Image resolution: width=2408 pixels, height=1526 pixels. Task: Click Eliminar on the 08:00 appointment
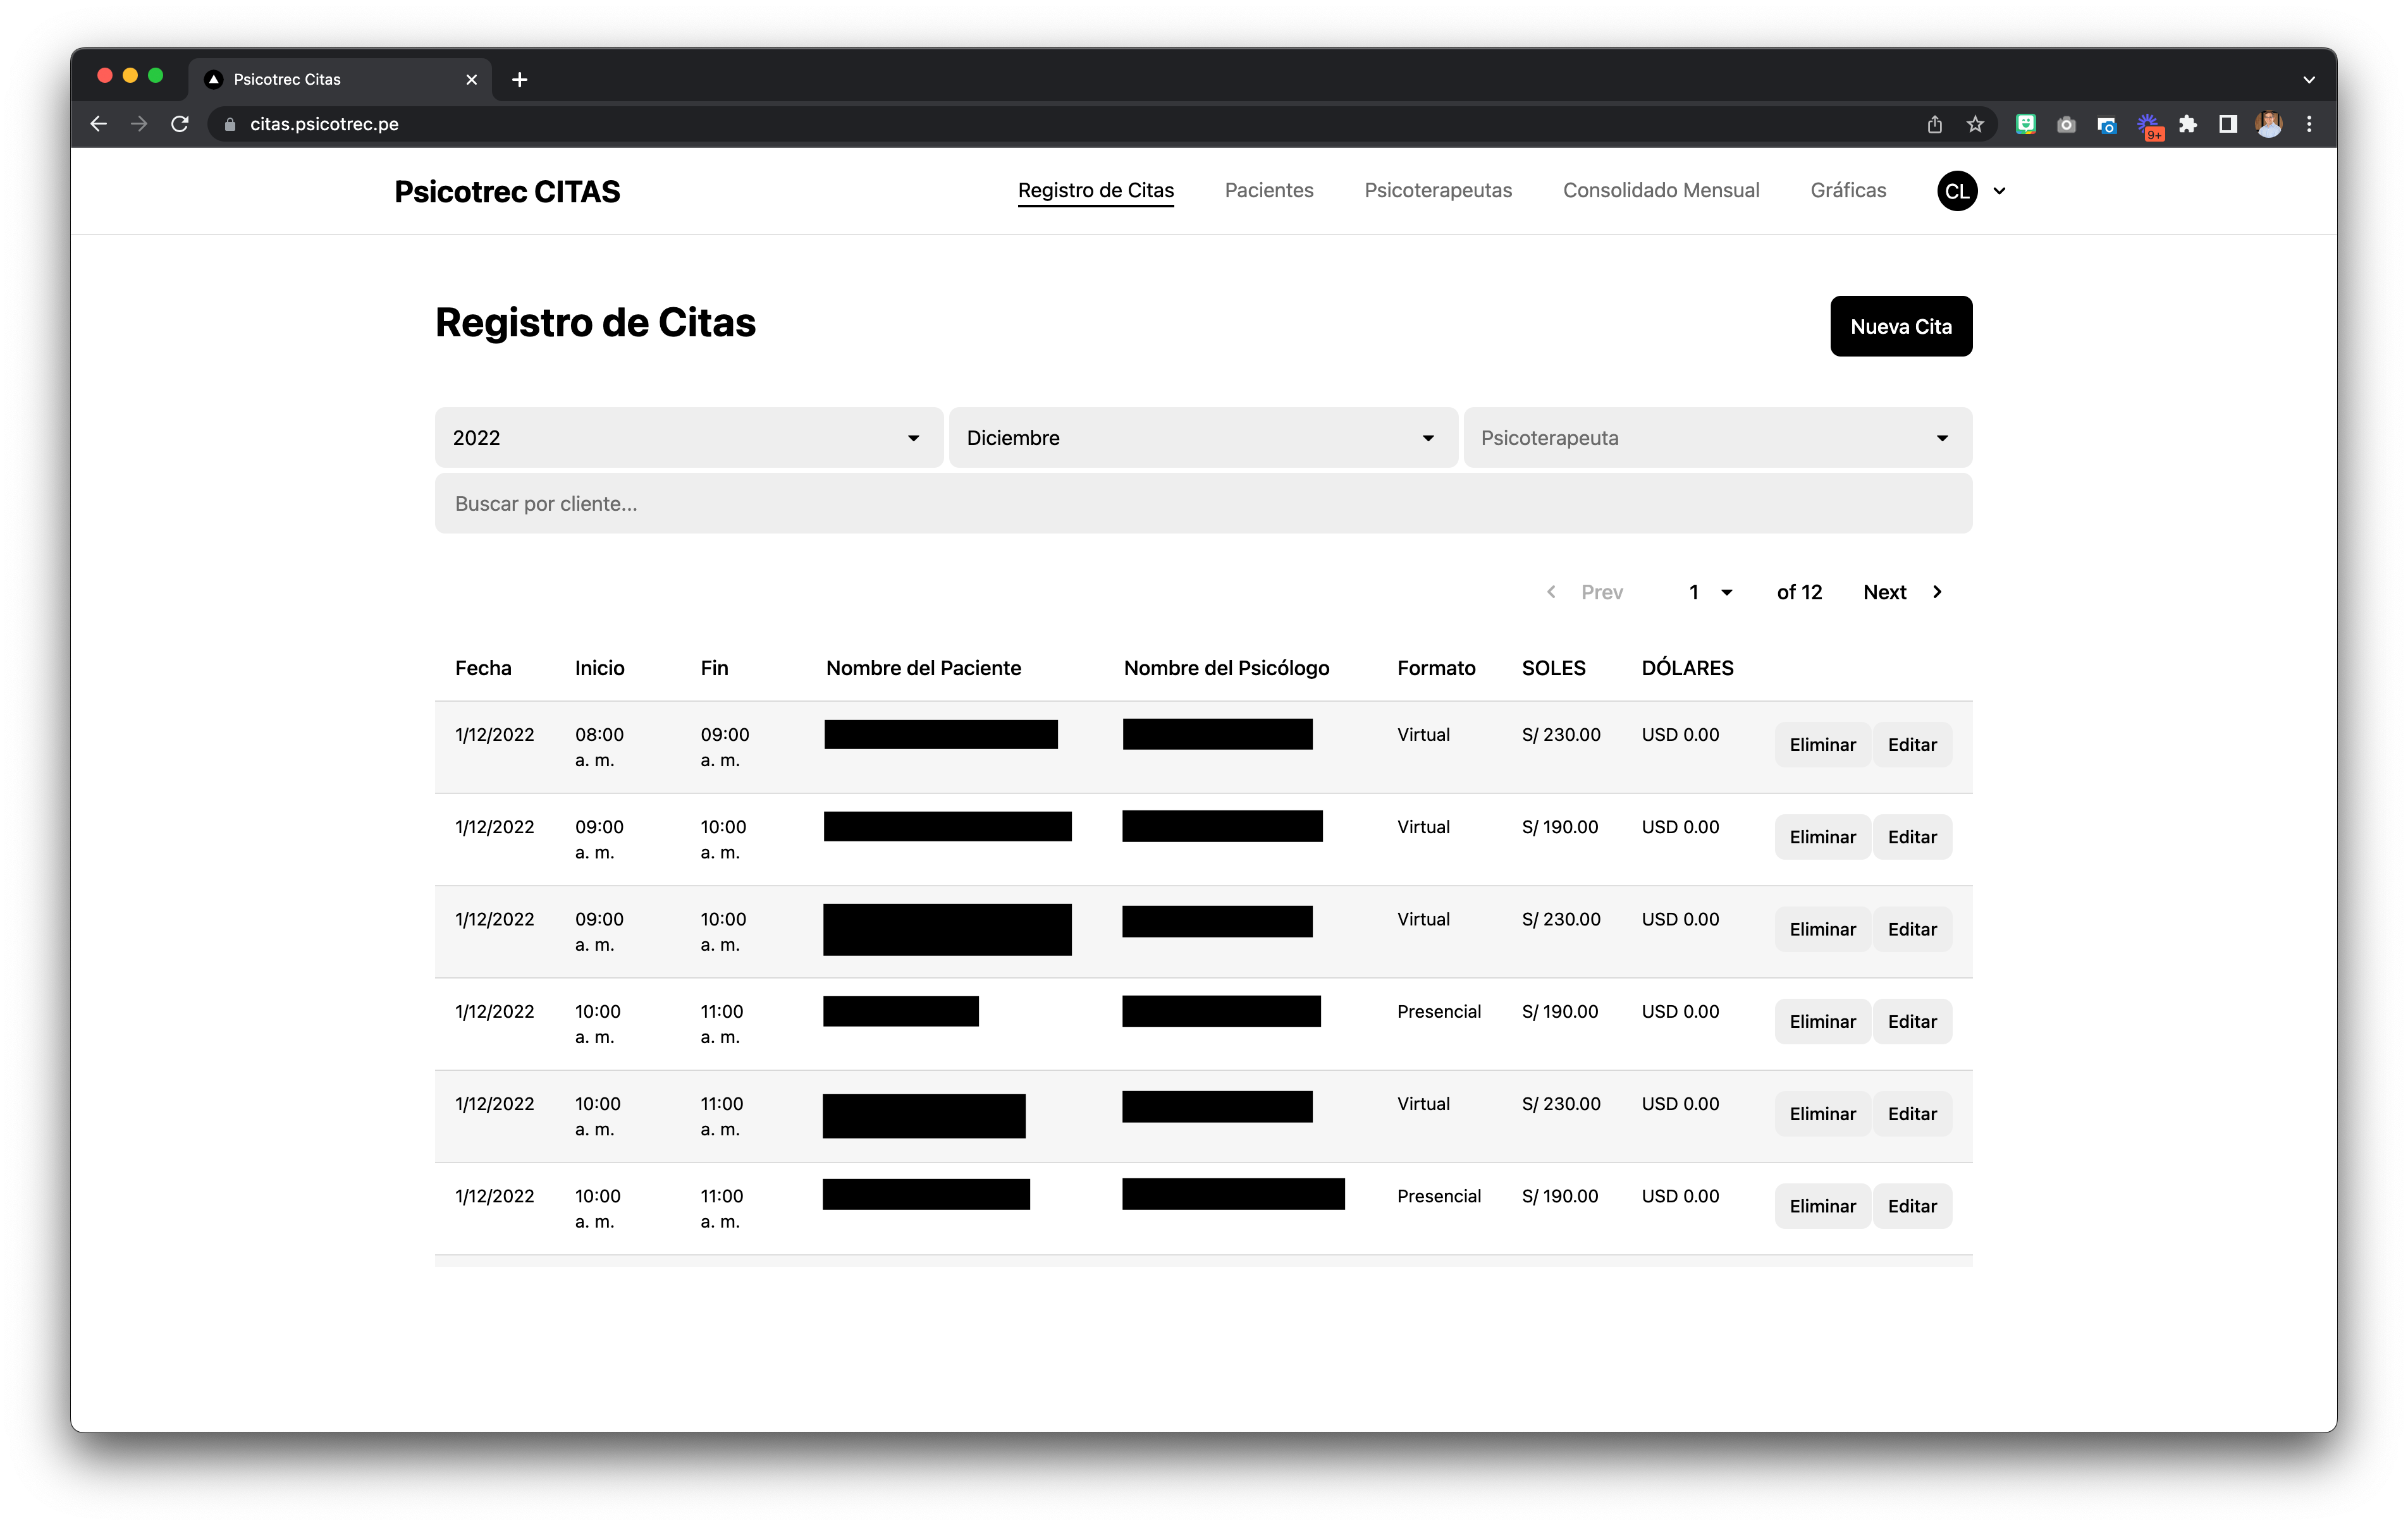point(1821,745)
